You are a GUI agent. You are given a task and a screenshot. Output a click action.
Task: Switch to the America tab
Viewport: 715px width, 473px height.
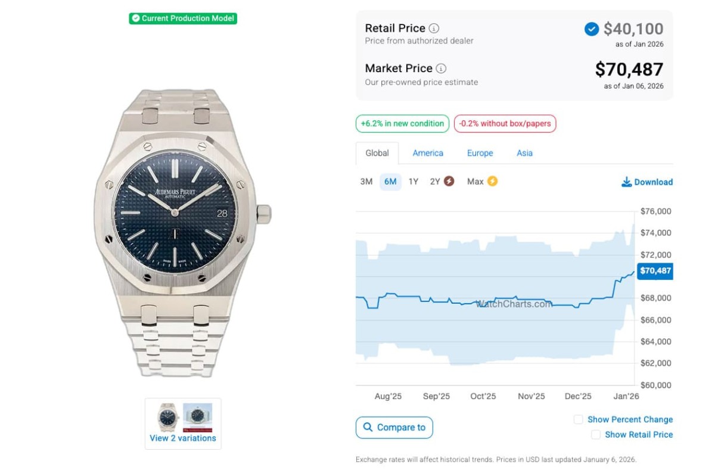[x=428, y=153]
